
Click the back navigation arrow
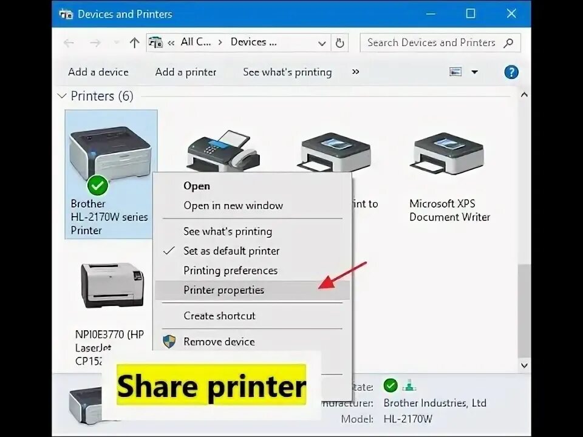pyautogui.click(x=69, y=42)
